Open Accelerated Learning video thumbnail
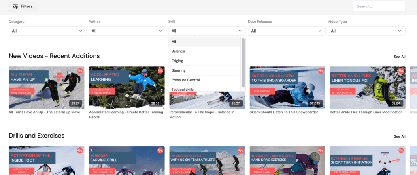Image resolution: width=417 pixels, height=175 pixels. [126, 87]
